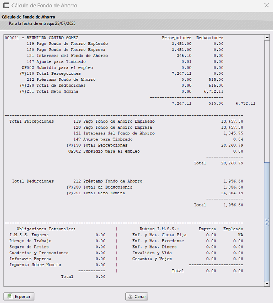
Task: Click summary row OP002 Subsidio para el empleo
Action: pyautogui.click(x=156, y=151)
